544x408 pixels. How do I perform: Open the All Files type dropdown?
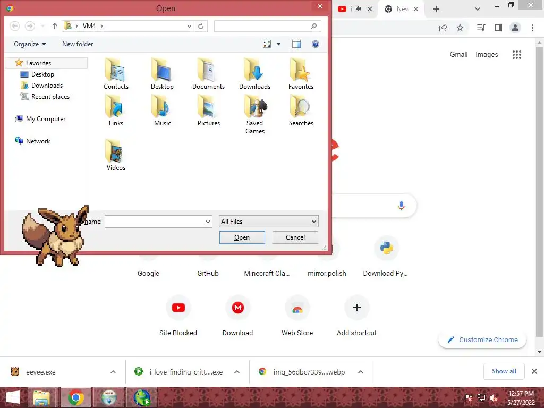268,222
